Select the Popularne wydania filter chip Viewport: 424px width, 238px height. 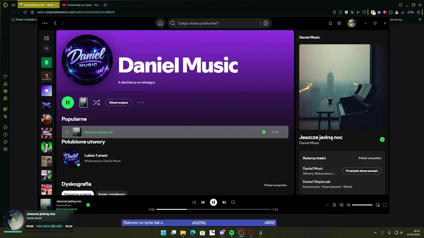(78, 193)
